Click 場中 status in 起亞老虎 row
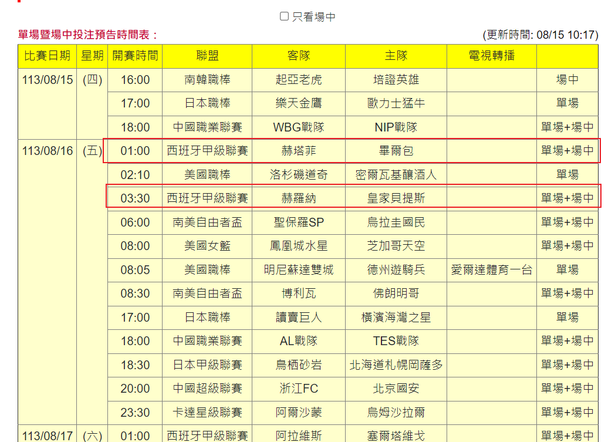Viewport: 615px width, 442px height. point(567,80)
